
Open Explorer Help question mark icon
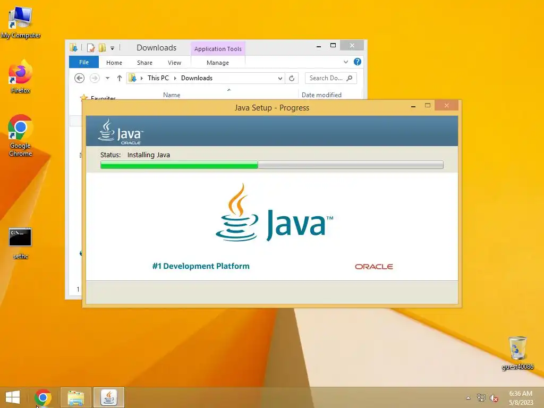pyautogui.click(x=358, y=62)
